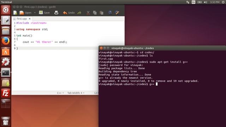226x127 pixels.
Task: Launch Firefox from the dock
Action: pos(6,41)
